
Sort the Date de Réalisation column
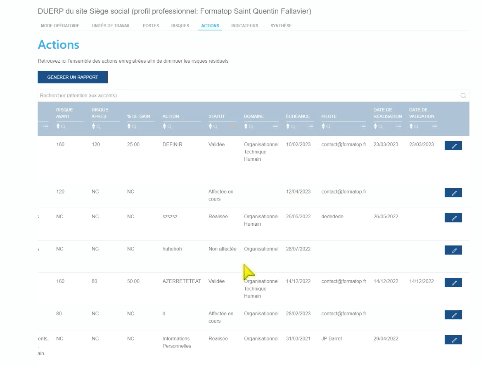click(375, 126)
